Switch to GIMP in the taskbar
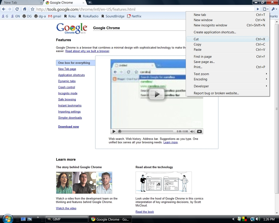This screenshot has height=223, width=279. [67, 219]
